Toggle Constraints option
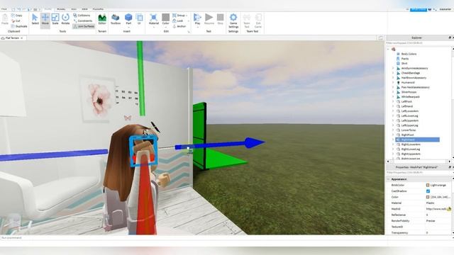 (x=83, y=21)
